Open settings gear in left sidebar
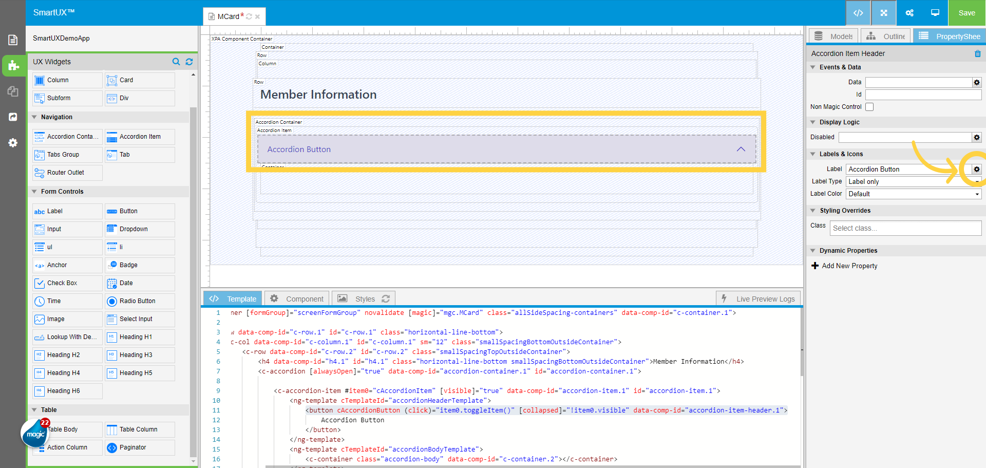This screenshot has width=986, height=468. pyautogui.click(x=13, y=143)
